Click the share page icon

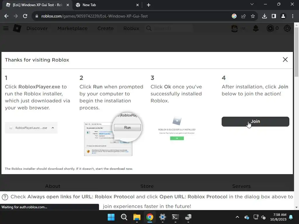244,16
